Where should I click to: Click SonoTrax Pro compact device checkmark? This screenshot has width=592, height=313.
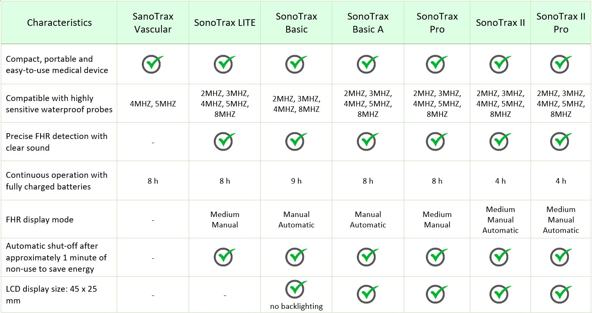pos(437,64)
